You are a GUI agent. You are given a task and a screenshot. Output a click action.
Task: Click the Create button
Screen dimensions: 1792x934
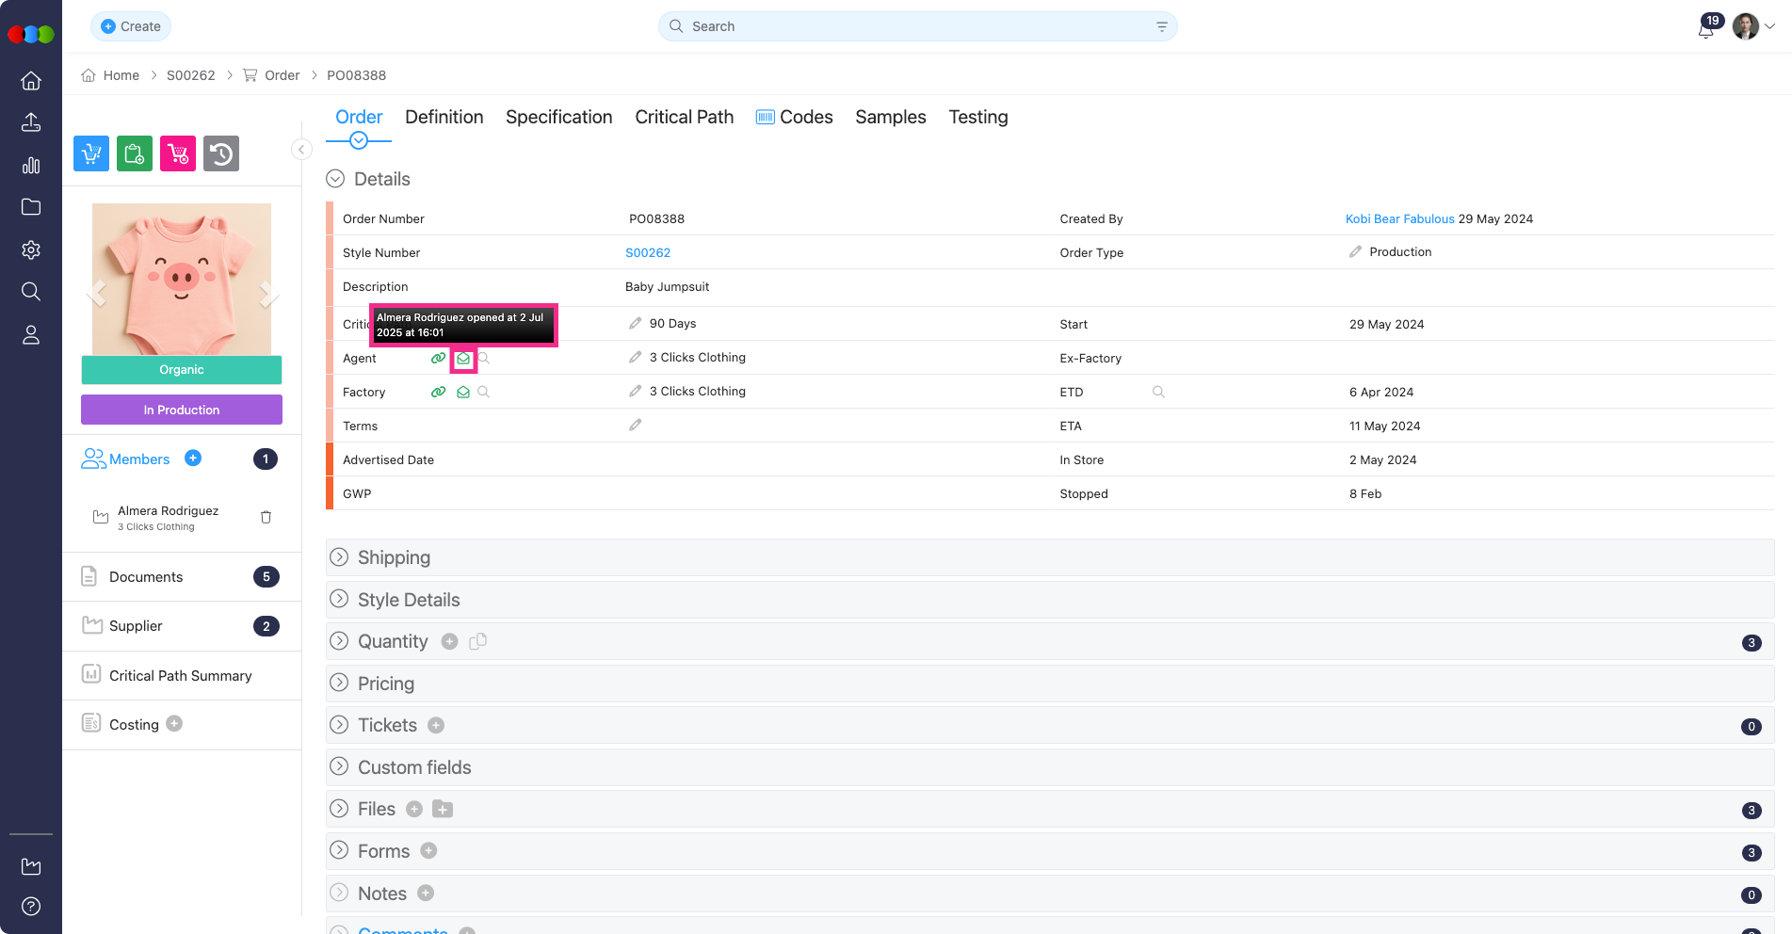(131, 26)
